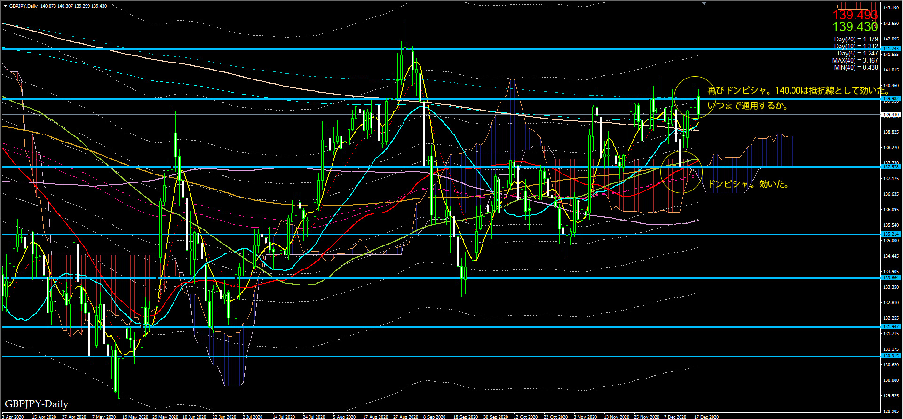This screenshot has width=903, height=419.
Task: Click the Day(5) = 1.247 reading
Action: (857, 54)
